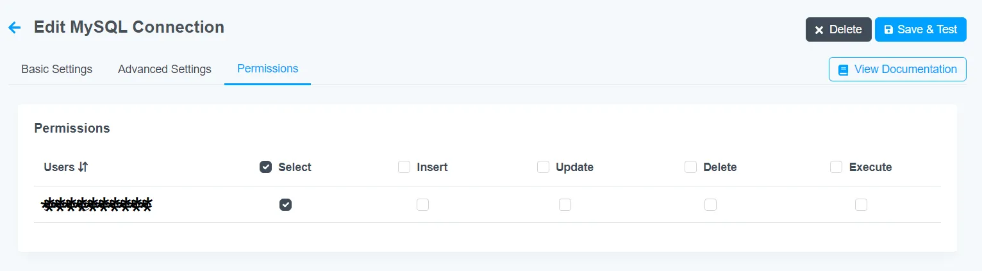The image size is (982, 271).
Task: Click the Save & Test button
Action: pos(920,29)
